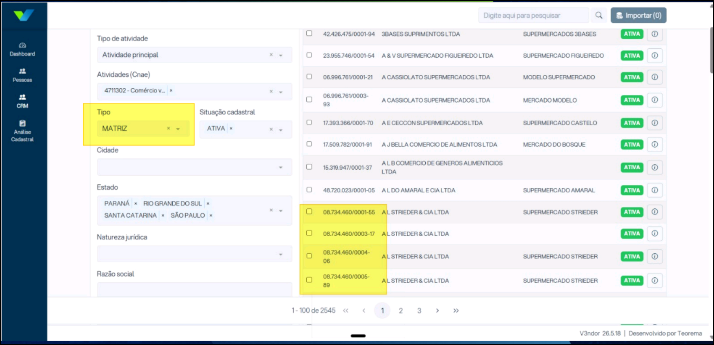This screenshot has width=714, height=345.
Task: Click the ATIVA badge for MERCADO MODELO
Action: click(x=632, y=100)
